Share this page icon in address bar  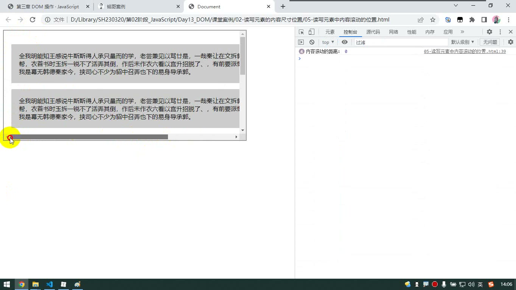(421, 20)
